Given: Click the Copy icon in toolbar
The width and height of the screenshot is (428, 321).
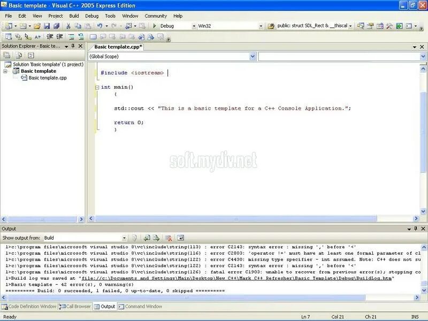Looking at the screenshot, I should pos(78,26).
